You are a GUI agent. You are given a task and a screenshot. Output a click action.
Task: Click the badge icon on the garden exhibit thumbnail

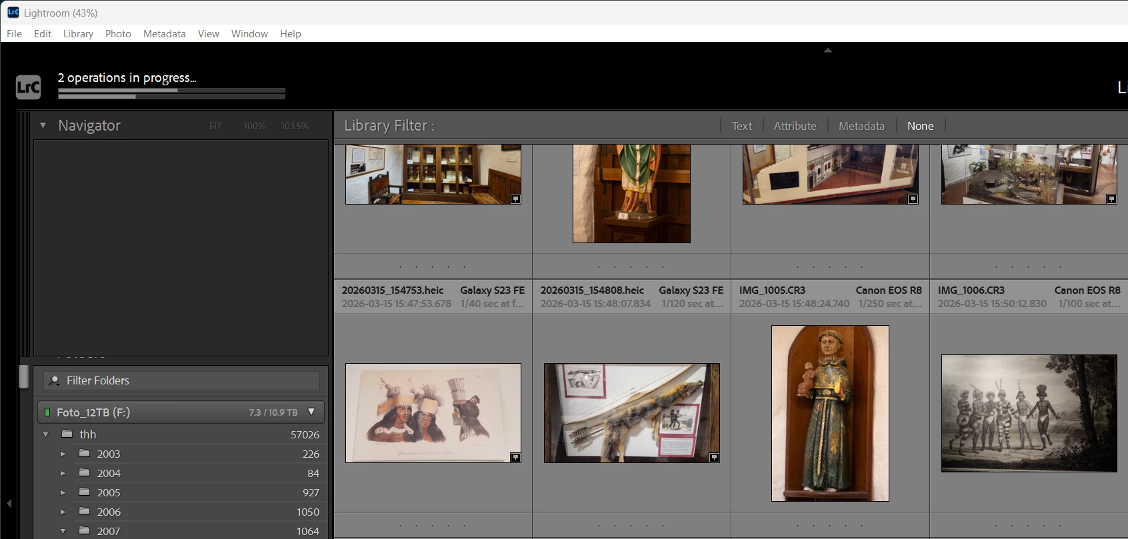1111,199
